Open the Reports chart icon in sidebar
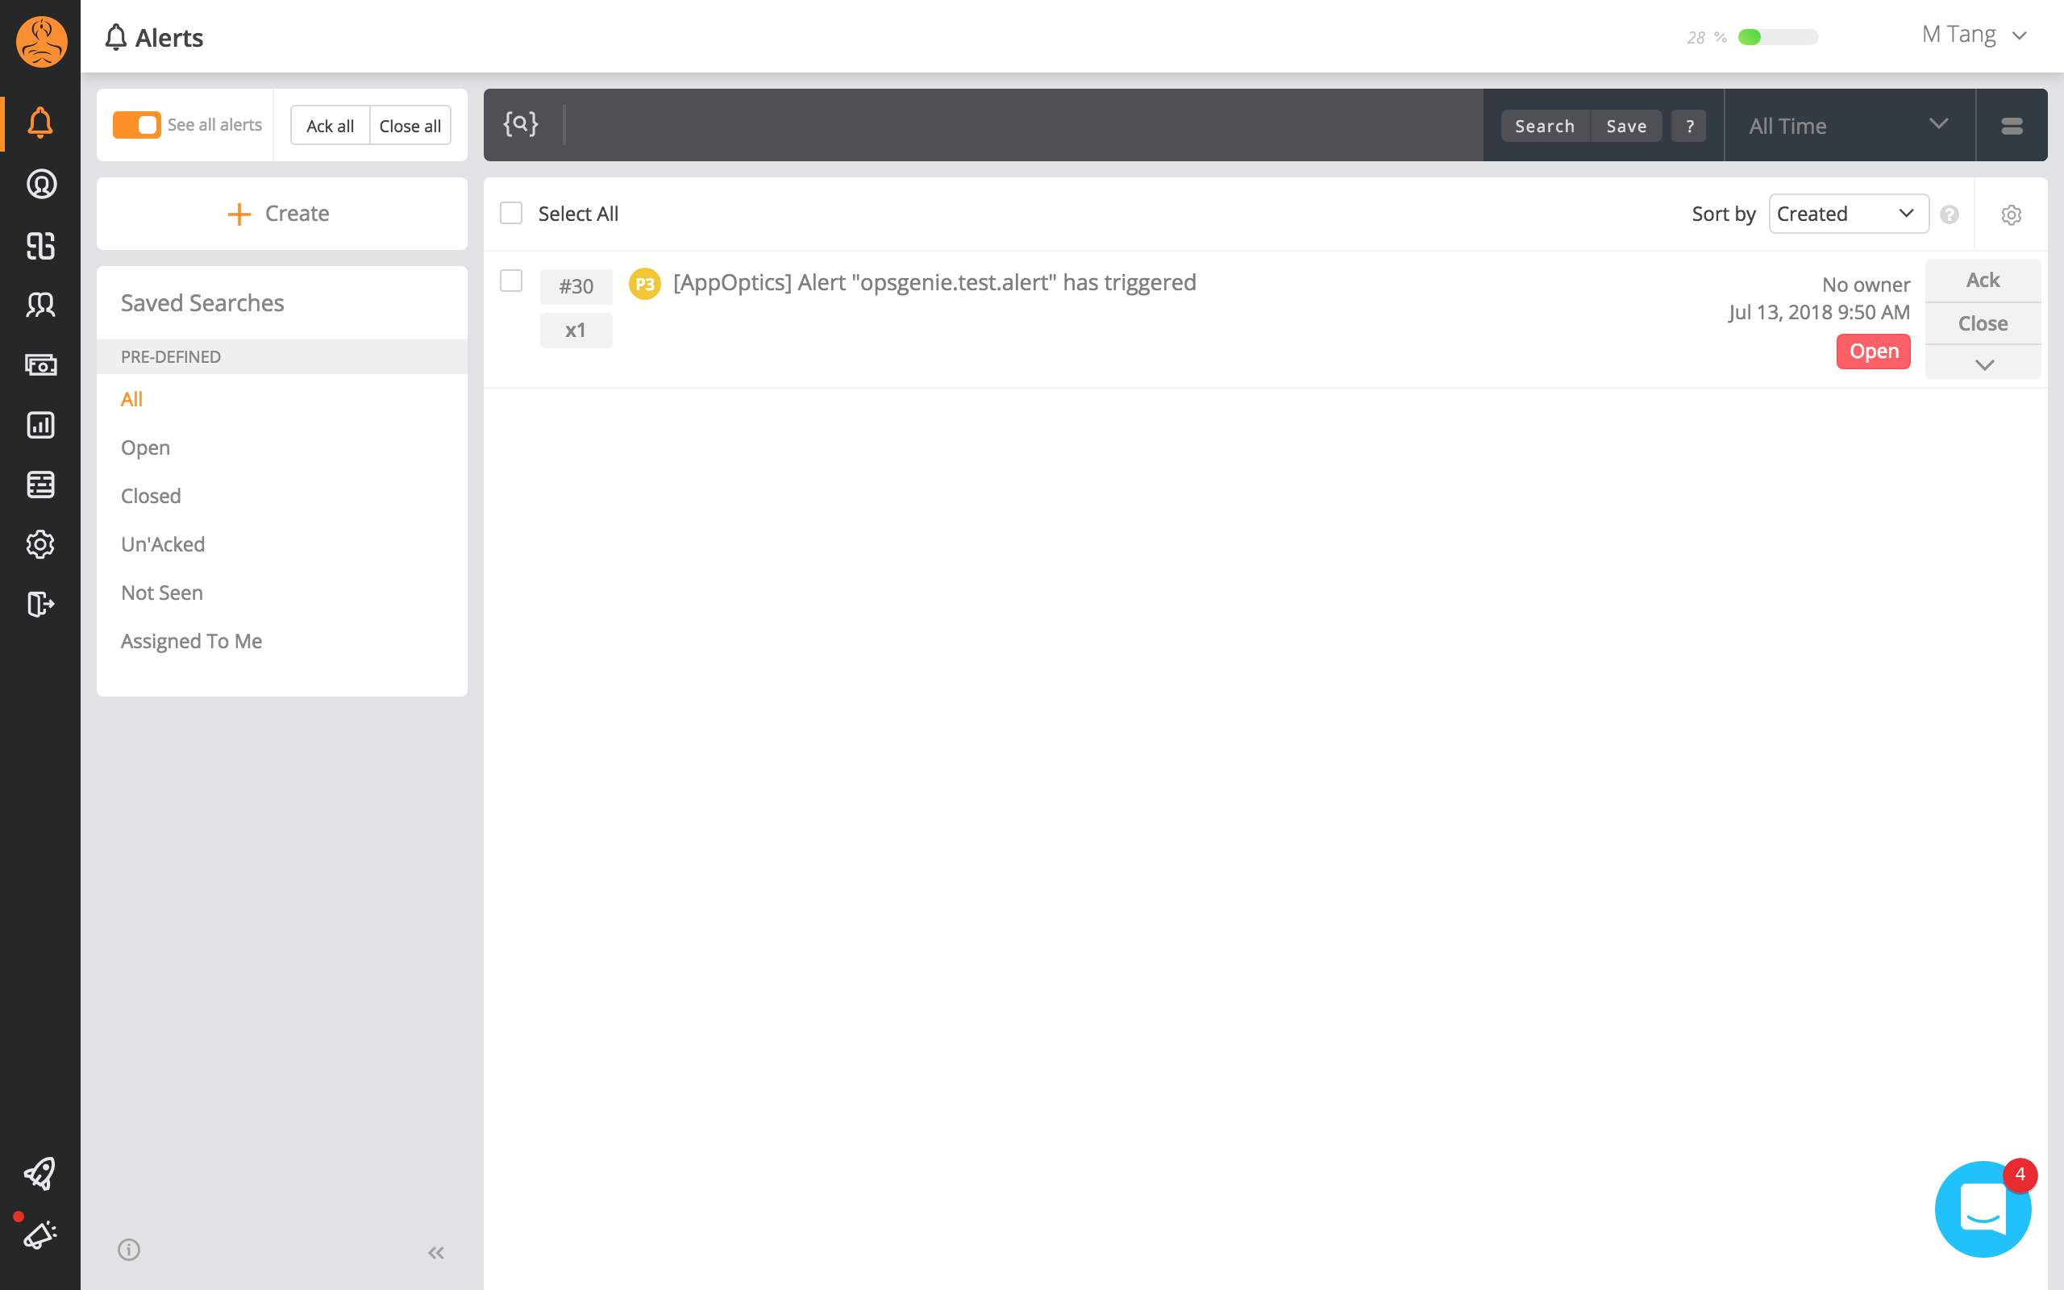Image resolution: width=2064 pixels, height=1290 pixels. (40, 425)
